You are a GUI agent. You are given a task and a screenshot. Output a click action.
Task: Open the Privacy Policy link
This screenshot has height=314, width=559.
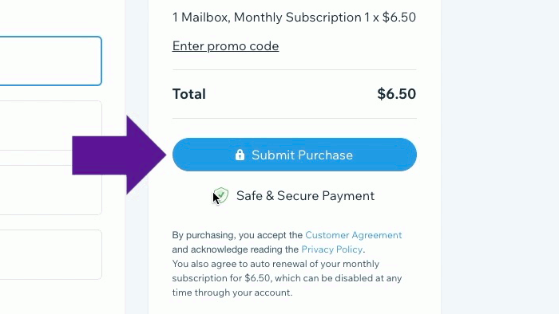point(332,249)
